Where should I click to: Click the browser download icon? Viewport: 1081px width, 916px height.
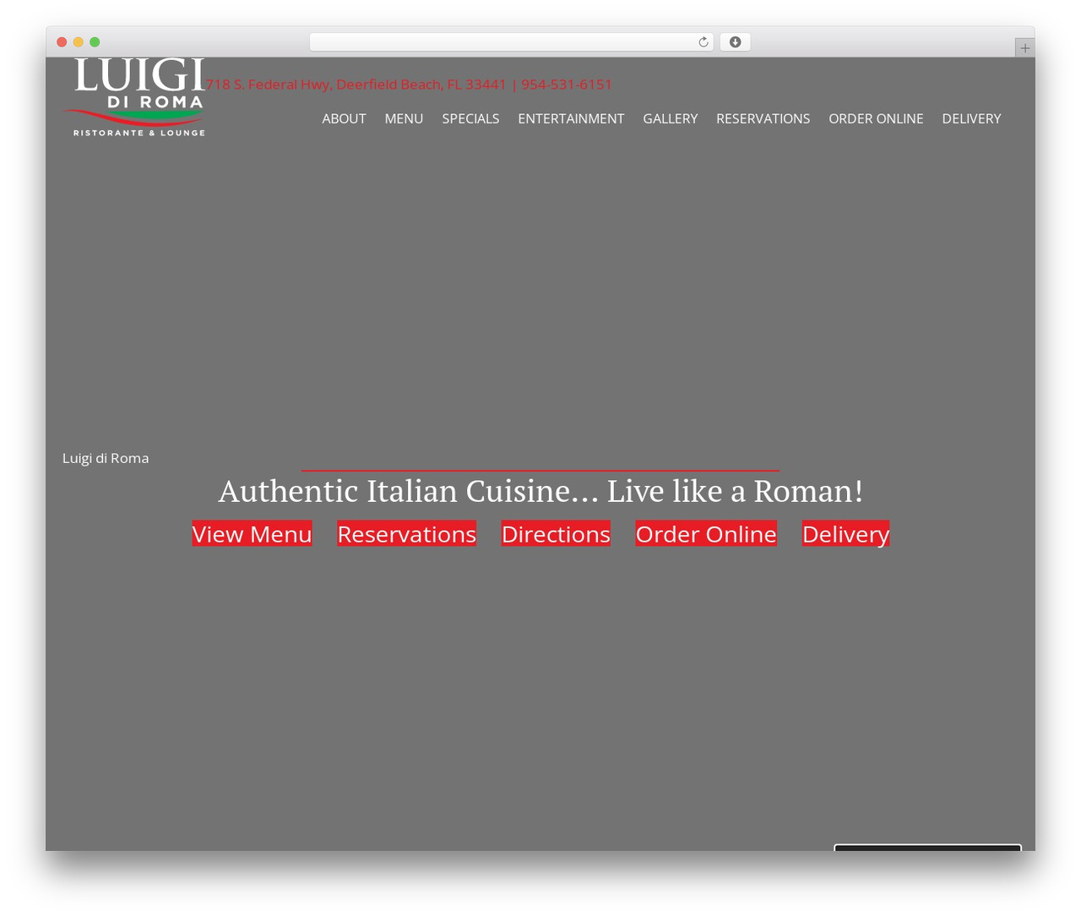735,42
